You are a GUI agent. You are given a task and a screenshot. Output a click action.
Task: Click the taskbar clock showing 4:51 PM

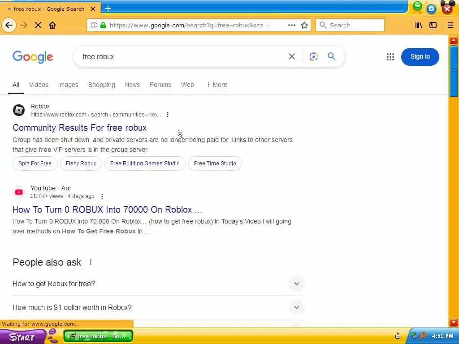click(442, 336)
